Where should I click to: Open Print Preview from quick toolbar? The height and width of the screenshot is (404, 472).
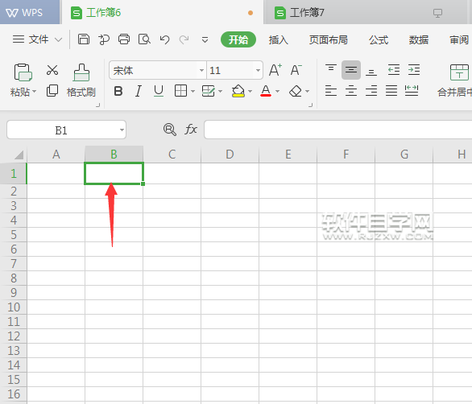pyautogui.click(x=144, y=39)
